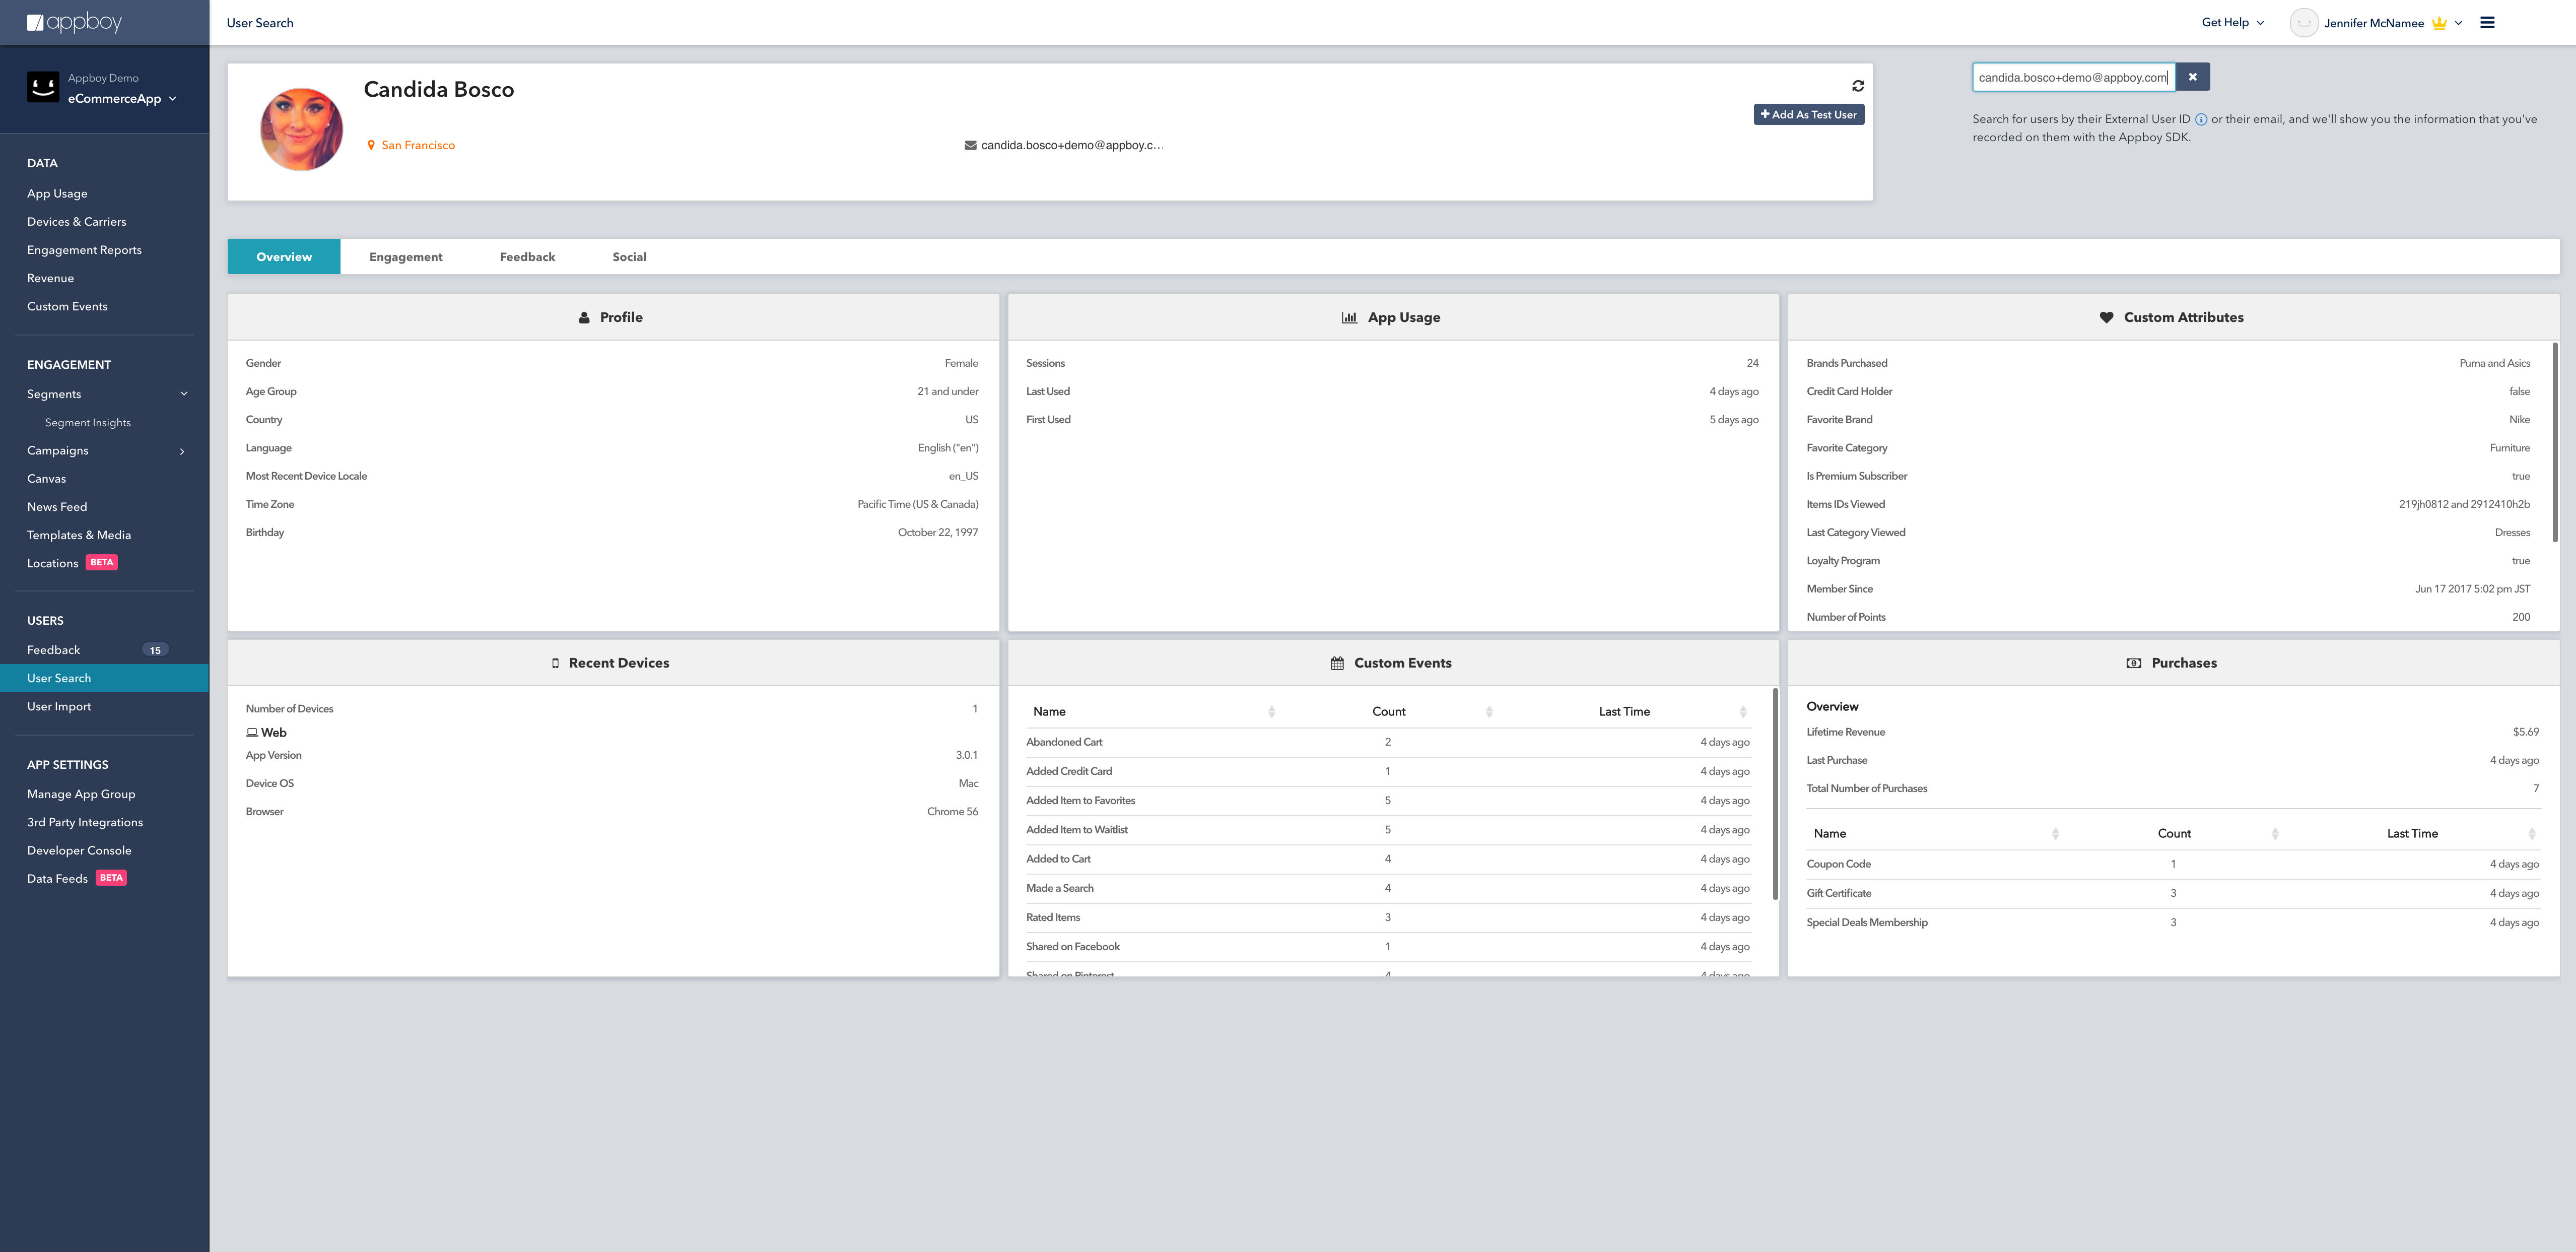Click the Jennifer McNamee avatar icon
The width and height of the screenshot is (2576, 1252).
click(2304, 22)
